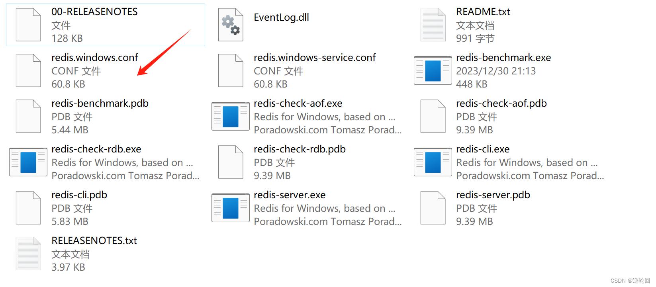The width and height of the screenshot is (656, 287).
Task: Click the 448 KB size of redis-benchmark.exe
Action: click(x=472, y=84)
